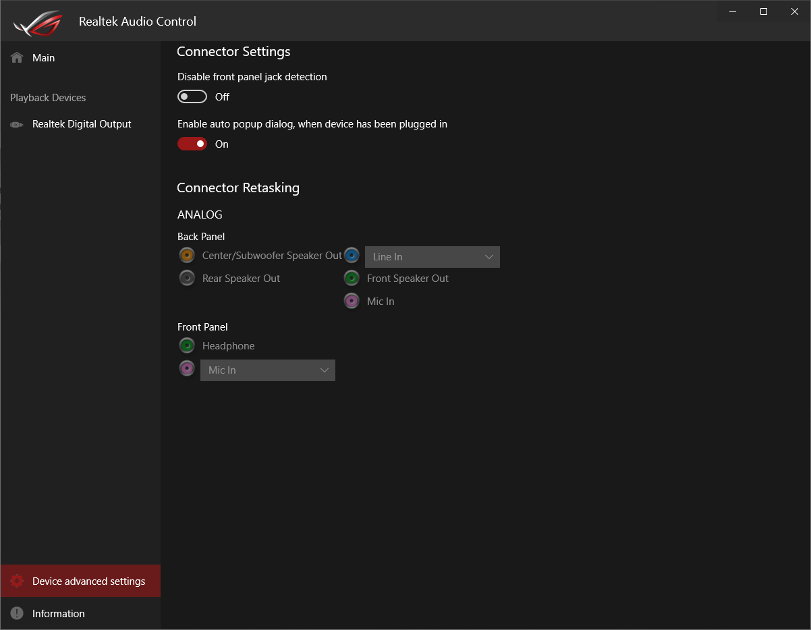Open the back panel Line In dropdown

point(432,257)
